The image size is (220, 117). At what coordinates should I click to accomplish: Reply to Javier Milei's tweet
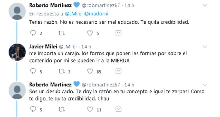pos(33,71)
